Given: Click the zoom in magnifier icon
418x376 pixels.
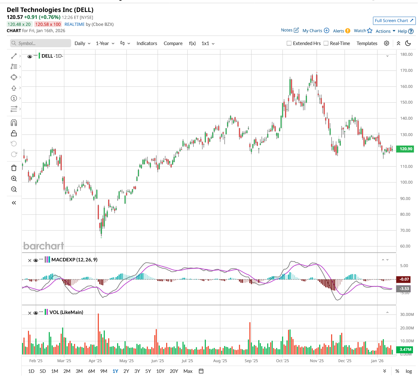Looking at the screenshot, I should click(14, 179).
